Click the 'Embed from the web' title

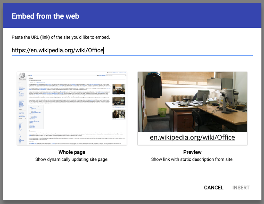coord(45,16)
